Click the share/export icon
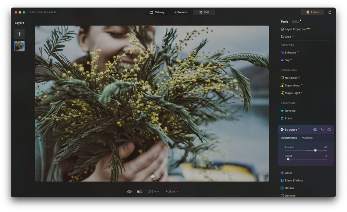347x212 pixels. tap(330, 12)
